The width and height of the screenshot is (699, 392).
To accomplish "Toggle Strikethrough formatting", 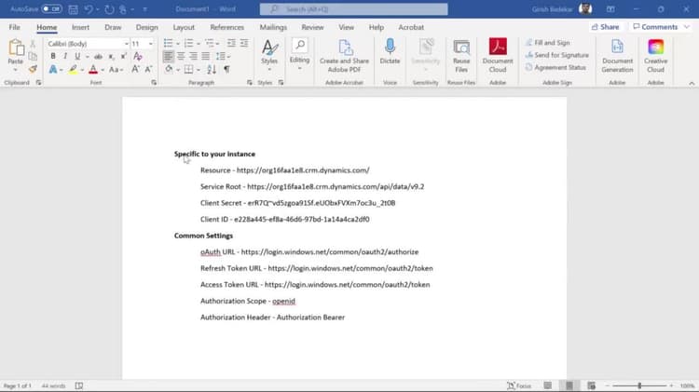I will (98, 56).
